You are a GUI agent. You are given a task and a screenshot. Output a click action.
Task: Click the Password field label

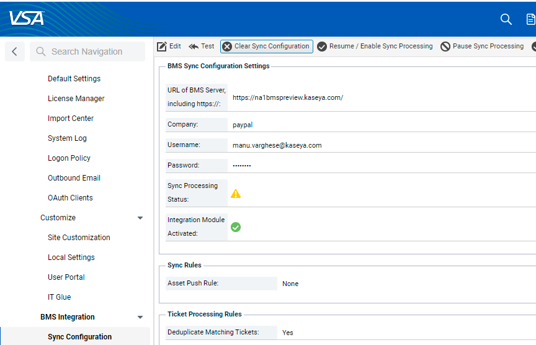183,165
